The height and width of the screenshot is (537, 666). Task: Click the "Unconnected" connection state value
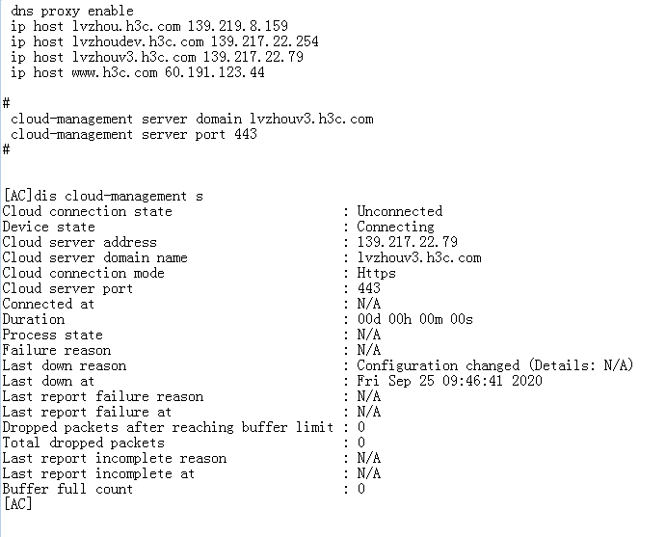coord(399,211)
